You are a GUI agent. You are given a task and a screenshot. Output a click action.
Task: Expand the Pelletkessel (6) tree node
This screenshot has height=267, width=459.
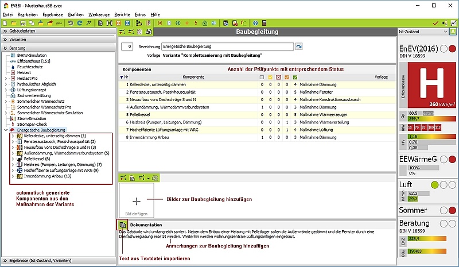pyautogui.click(x=13, y=159)
